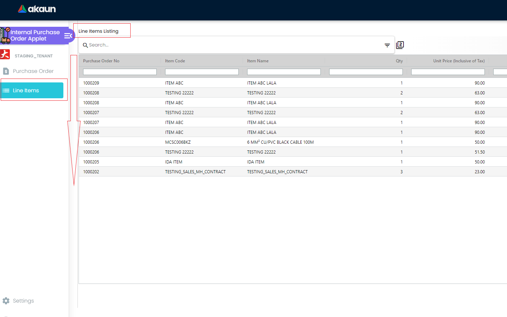Collapse the sidebar menu toggle icon
Screen dimensions: 507x317
[x=68, y=36]
